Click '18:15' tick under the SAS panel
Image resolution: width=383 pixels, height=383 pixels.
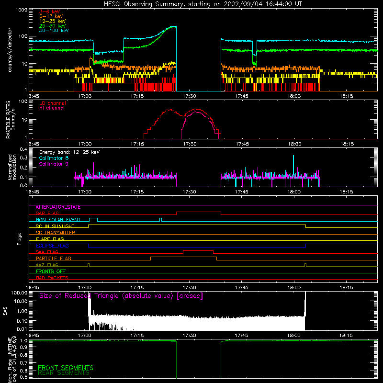(346, 336)
